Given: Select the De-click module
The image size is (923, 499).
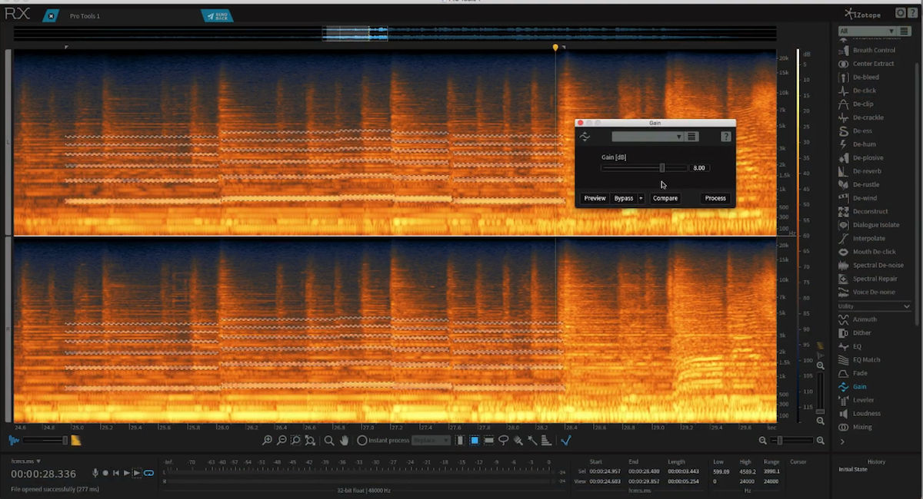Looking at the screenshot, I should [x=864, y=91].
